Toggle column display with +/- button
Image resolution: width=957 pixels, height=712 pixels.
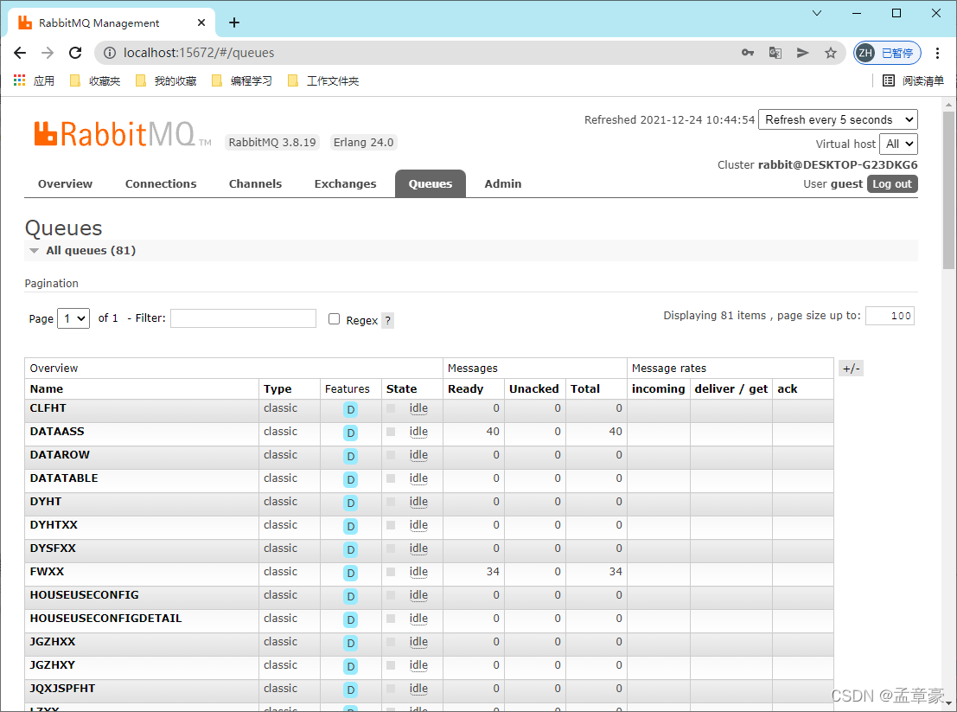(851, 369)
